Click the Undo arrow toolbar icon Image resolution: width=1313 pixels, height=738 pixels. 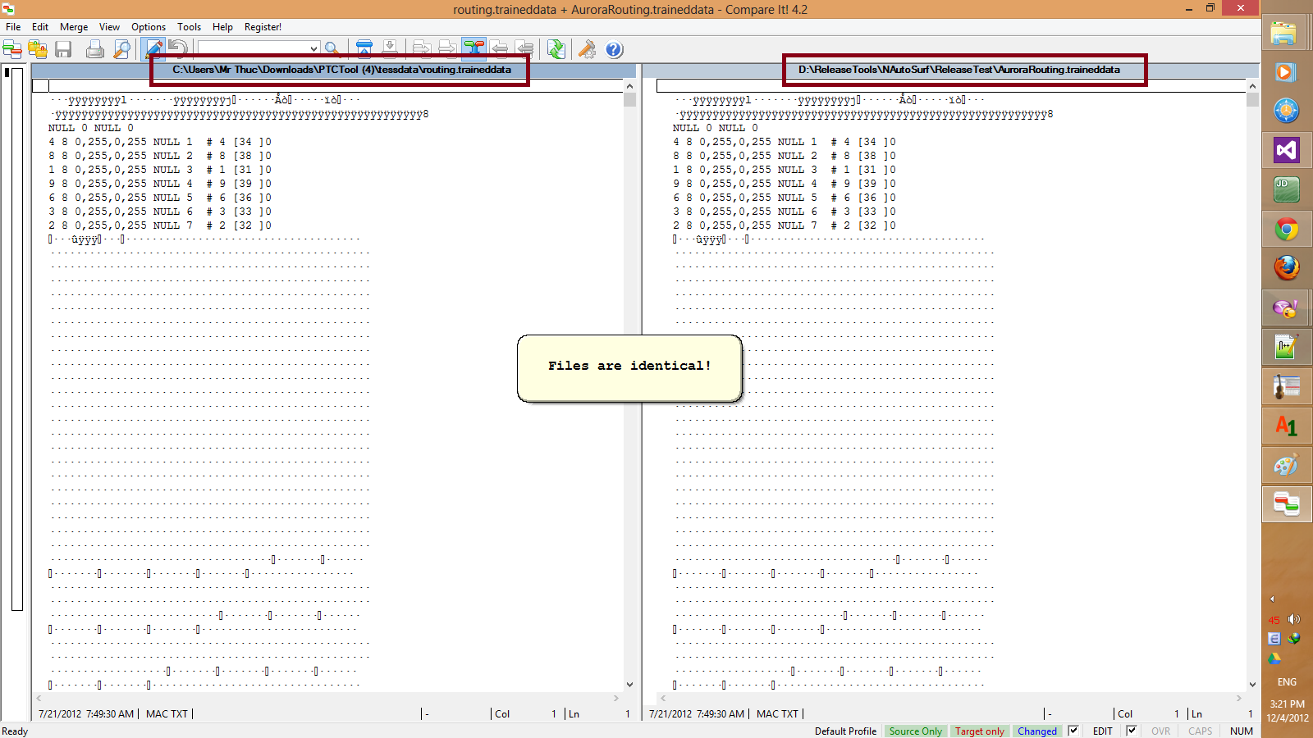click(x=178, y=49)
